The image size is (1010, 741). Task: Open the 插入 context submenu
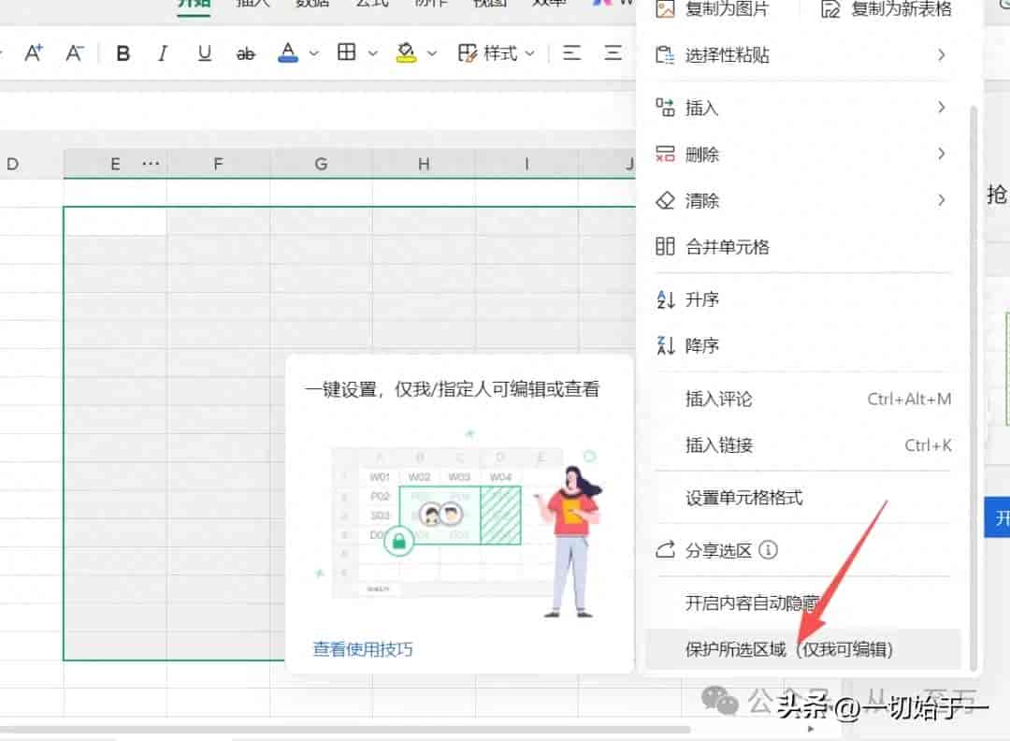tap(801, 108)
